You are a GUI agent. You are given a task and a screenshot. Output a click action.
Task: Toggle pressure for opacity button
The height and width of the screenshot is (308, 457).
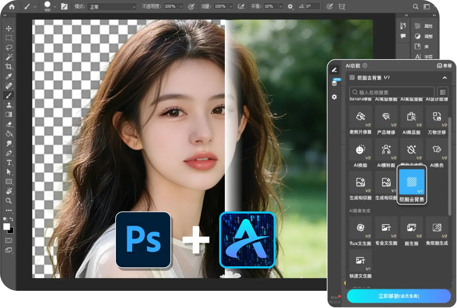point(191,7)
